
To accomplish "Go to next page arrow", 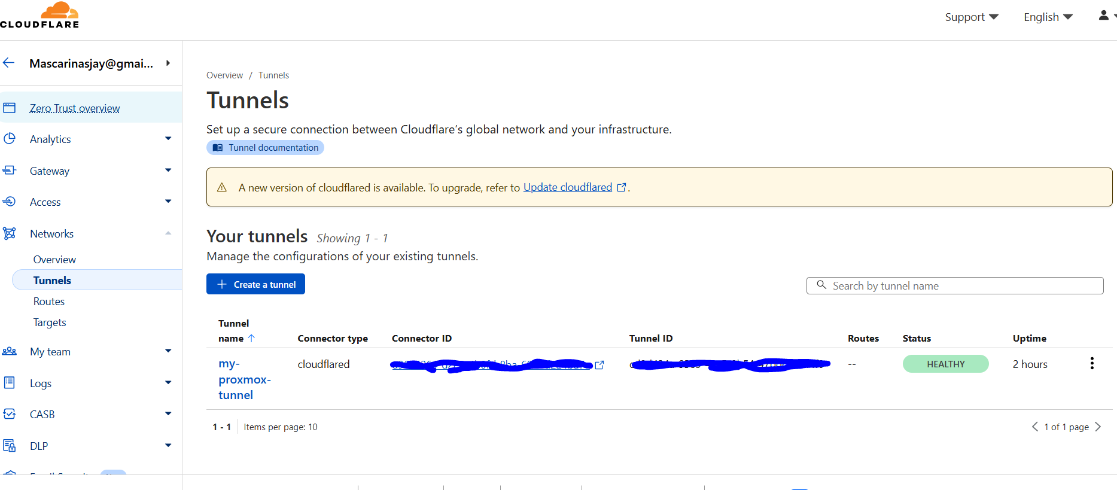I will click(x=1098, y=427).
